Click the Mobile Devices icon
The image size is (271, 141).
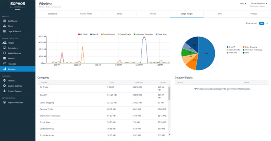[x=4, y=53]
